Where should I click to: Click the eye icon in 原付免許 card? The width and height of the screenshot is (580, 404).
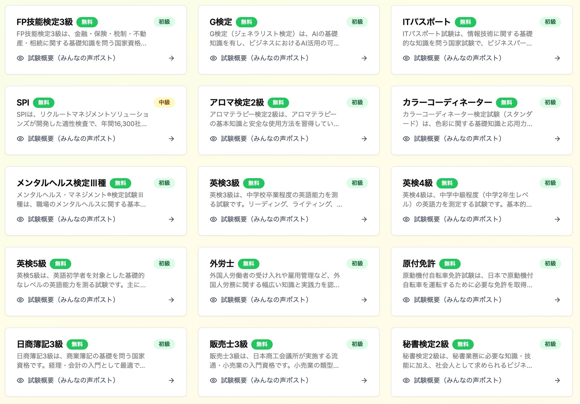(406, 300)
